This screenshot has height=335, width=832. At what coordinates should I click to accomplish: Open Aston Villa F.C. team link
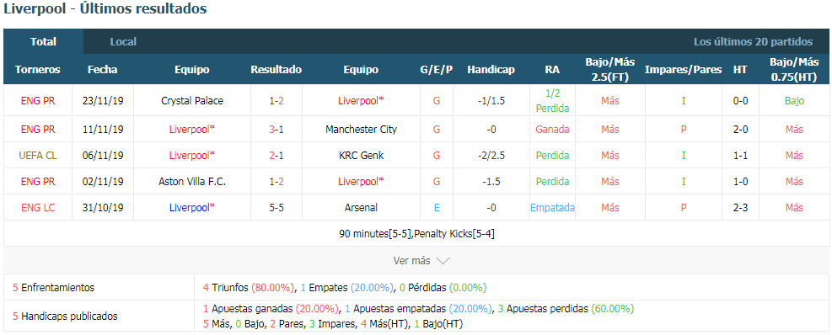(x=192, y=181)
